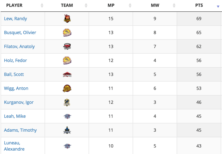Image resolution: width=222 pixels, height=154 pixels.
Task: Open the Holz, Fedor player link
Action: coord(15,60)
